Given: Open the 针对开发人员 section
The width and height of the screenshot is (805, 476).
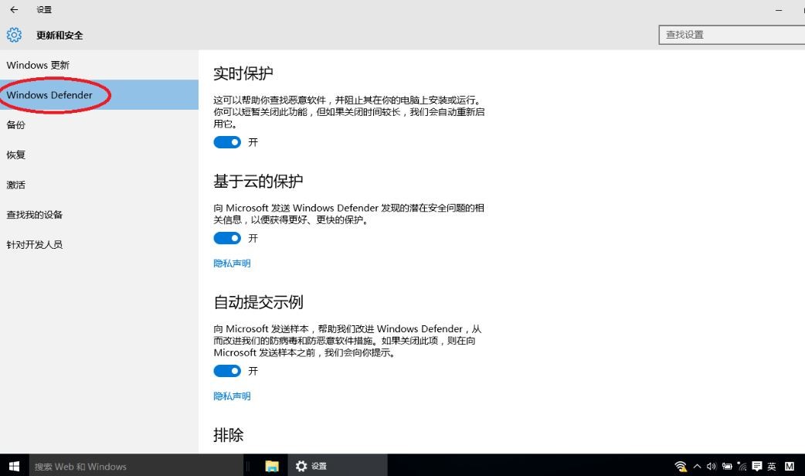Looking at the screenshot, I should [99, 244].
